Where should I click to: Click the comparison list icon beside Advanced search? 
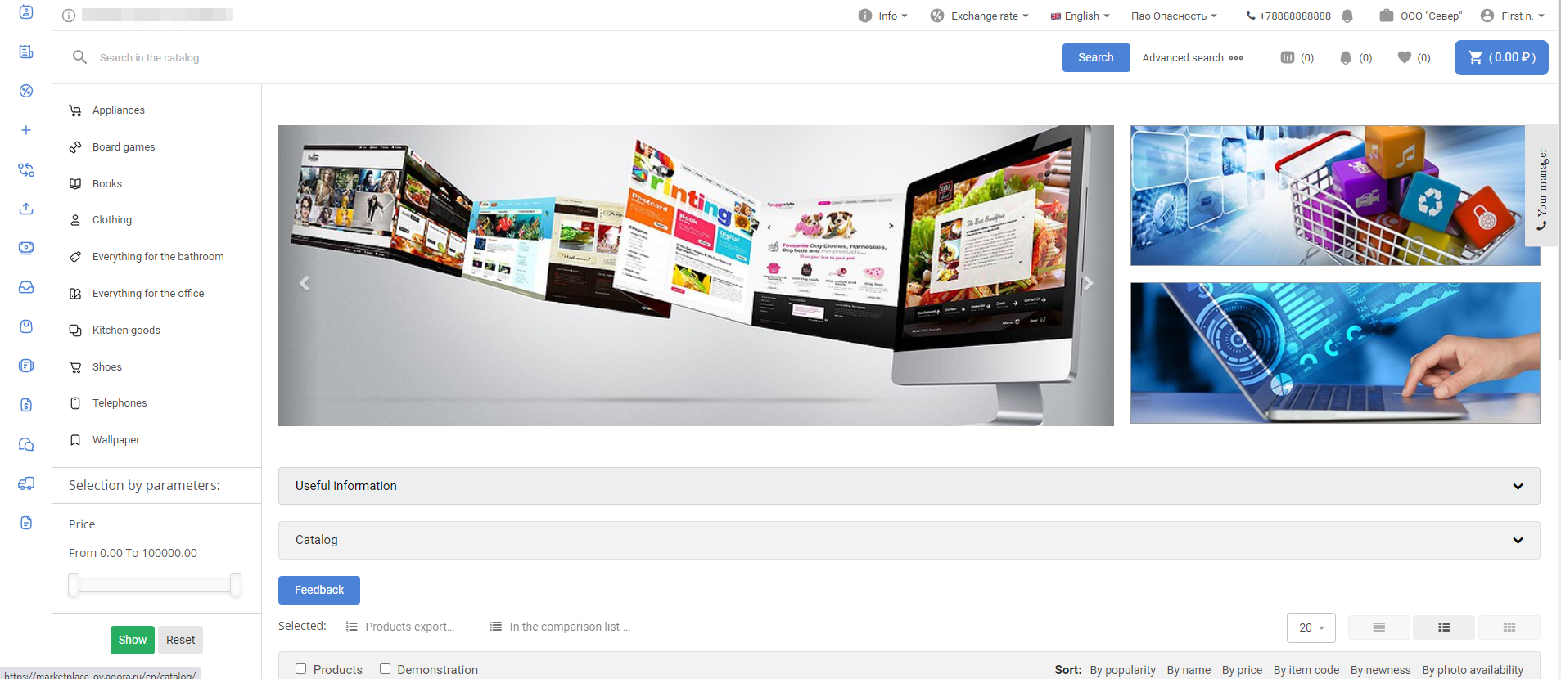pos(1288,57)
